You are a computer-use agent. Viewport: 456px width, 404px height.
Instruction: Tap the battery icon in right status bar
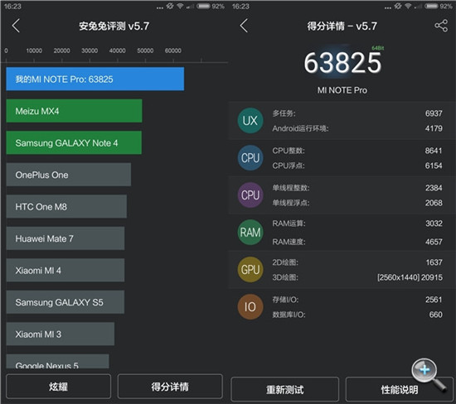pyautogui.click(x=431, y=6)
